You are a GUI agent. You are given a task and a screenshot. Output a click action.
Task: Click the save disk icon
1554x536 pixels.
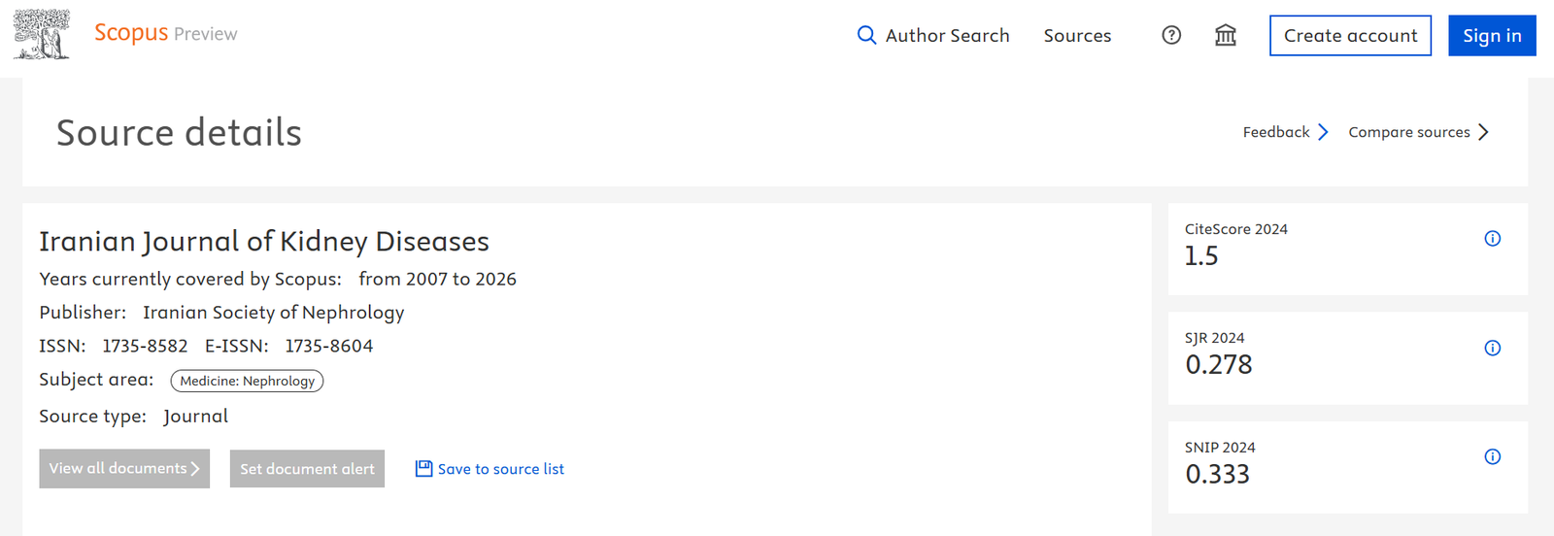tap(423, 468)
